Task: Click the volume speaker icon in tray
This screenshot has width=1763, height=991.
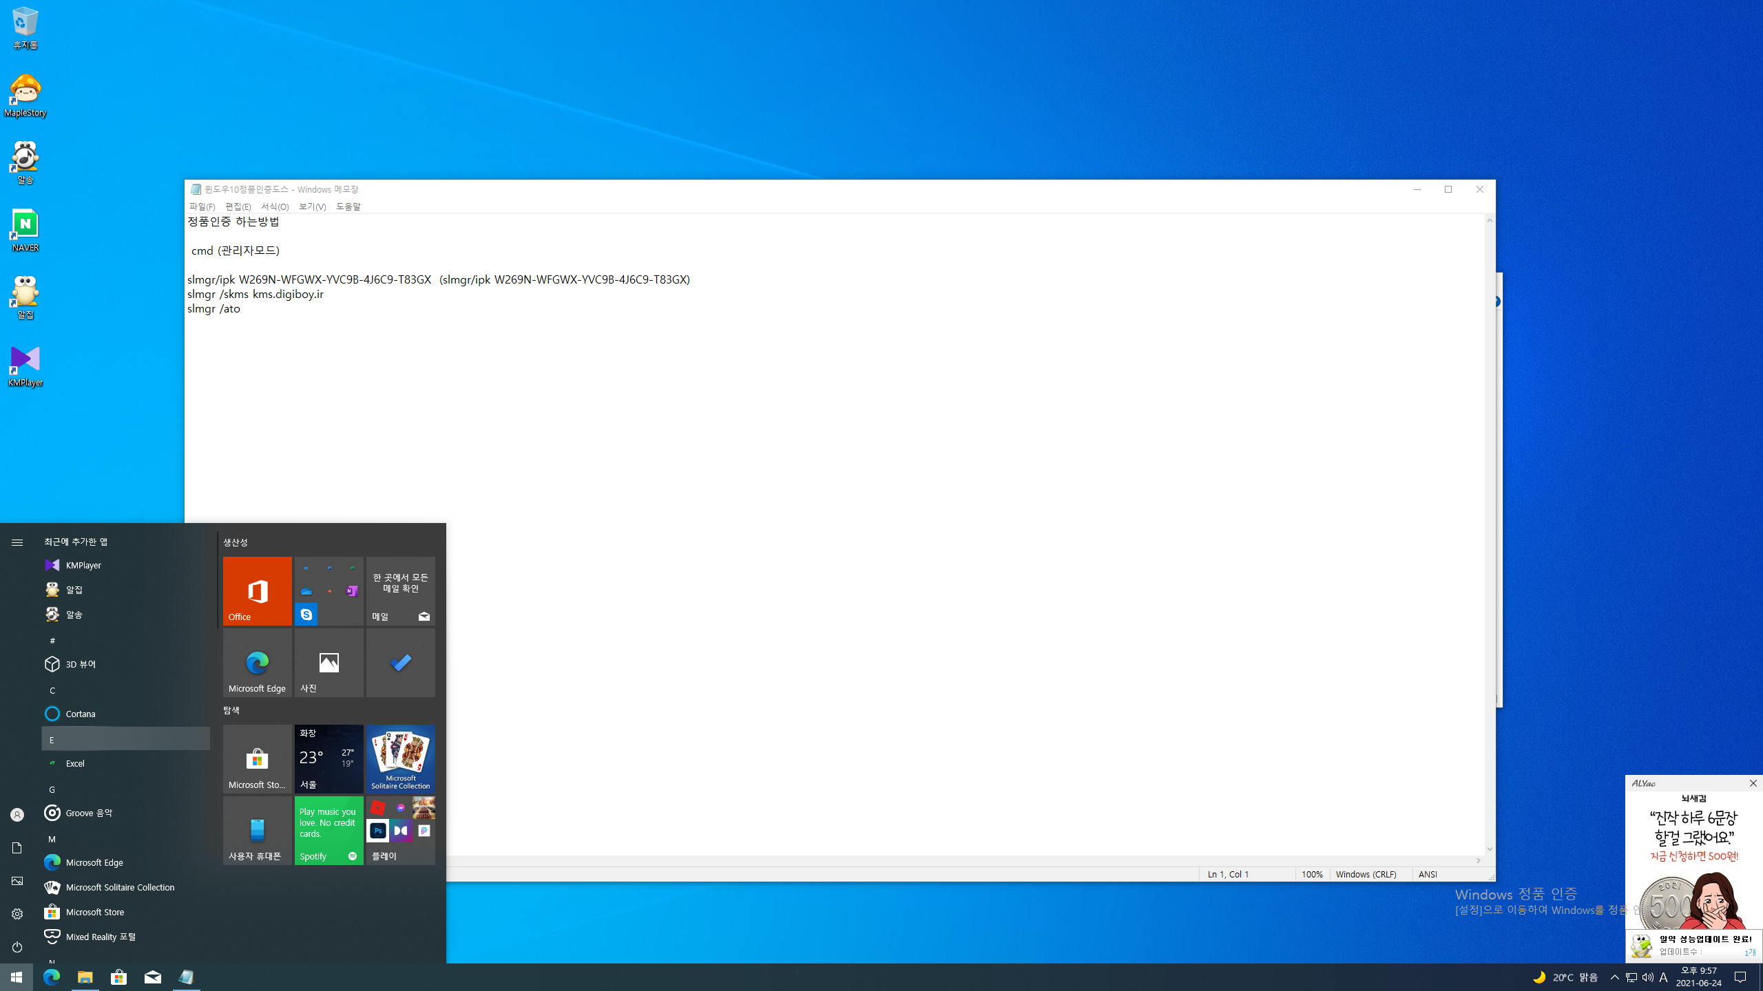Action: (1647, 977)
